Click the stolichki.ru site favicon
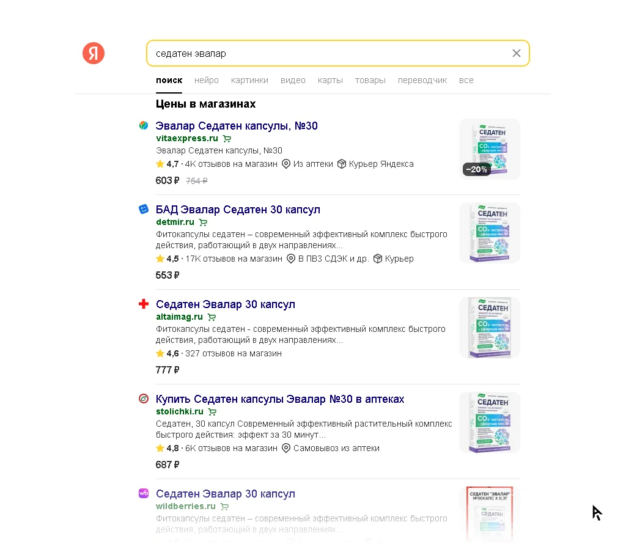The image size is (626, 544). 144,399
